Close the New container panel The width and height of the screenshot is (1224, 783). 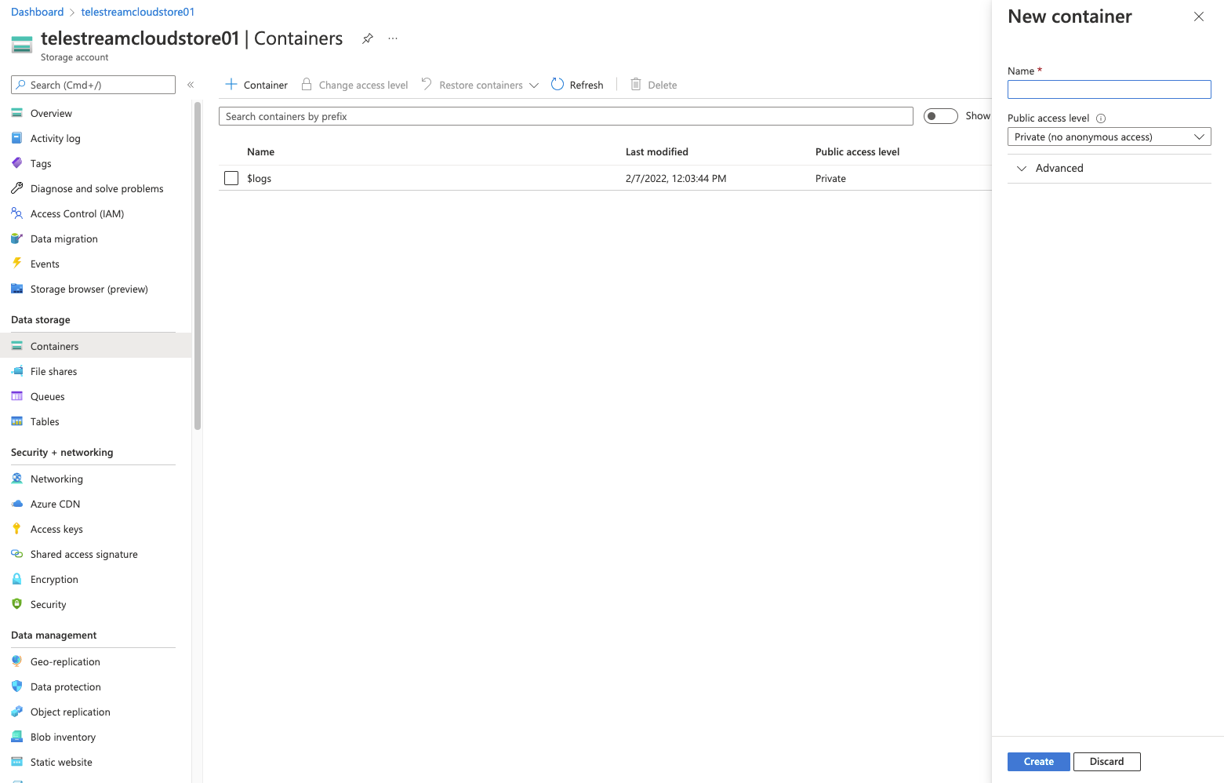coord(1198,16)
